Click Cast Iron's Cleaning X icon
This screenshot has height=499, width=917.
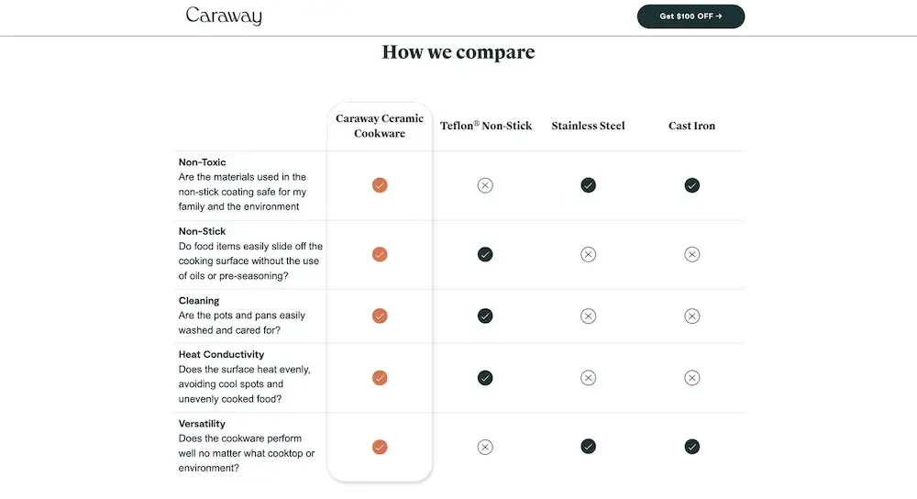(x=692, y=316)
